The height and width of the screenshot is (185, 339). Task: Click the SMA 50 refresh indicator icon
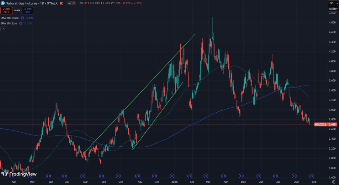tap(21, 23)
